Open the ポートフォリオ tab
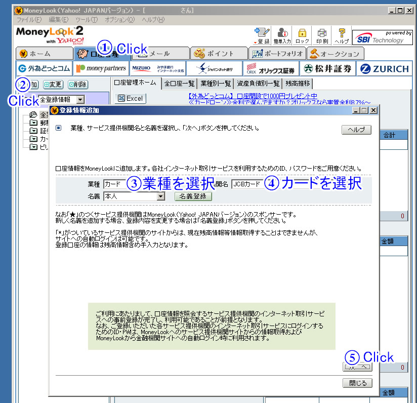 [277, 54]
